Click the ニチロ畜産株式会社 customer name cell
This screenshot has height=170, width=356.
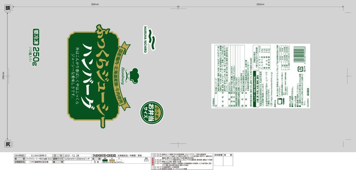click(39, 162)
